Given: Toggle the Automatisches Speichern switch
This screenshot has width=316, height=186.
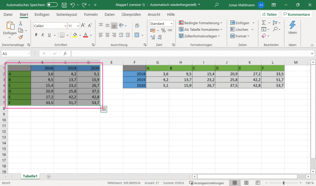Looking at the screenshot, I should click(52, 4).
